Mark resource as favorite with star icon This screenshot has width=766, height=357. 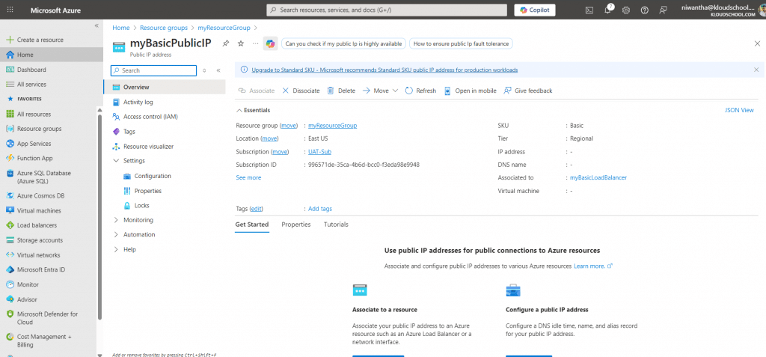click(x=241, y=43)
